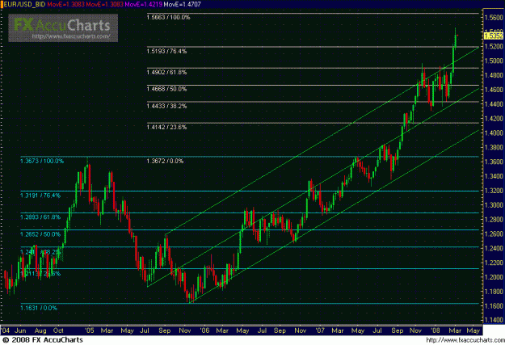Image resolution: width=505 pixels, height=345 pixels.
Task: Click the 1.3000 price axis value
Action: click(x=494, y=205)
